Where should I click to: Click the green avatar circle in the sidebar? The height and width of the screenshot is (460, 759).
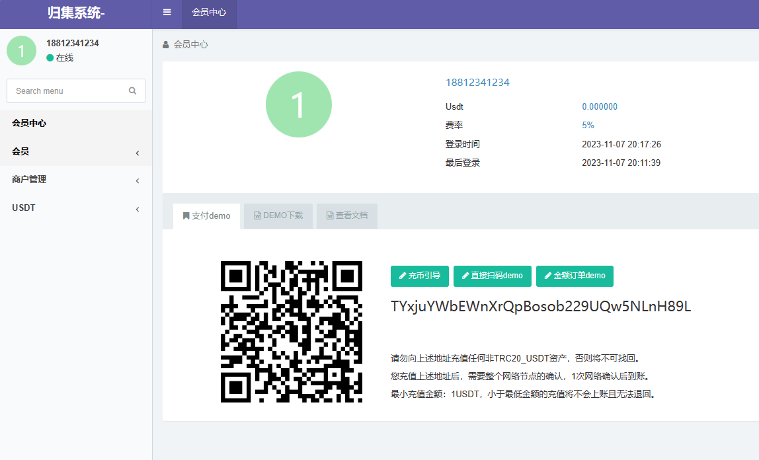point(21,50)
